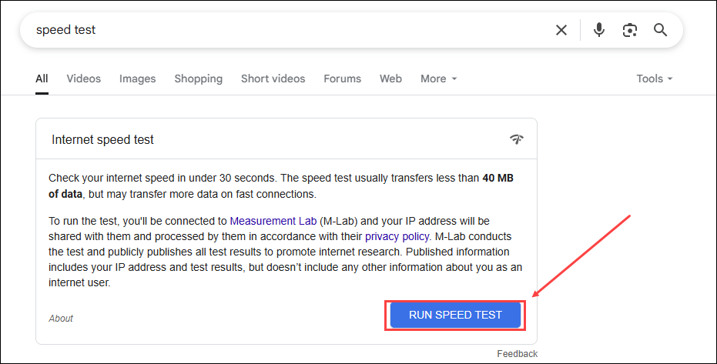Select the Short videos tab

pyautogui.click(x=273, y=78)
